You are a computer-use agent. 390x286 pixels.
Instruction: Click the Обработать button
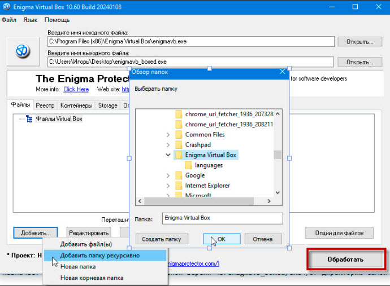coord(345,259)
